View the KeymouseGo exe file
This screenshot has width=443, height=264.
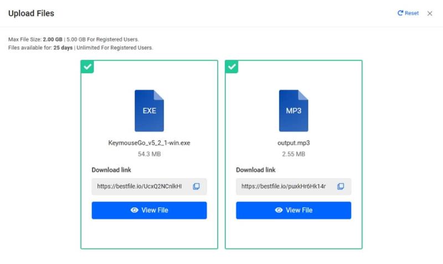149,210
